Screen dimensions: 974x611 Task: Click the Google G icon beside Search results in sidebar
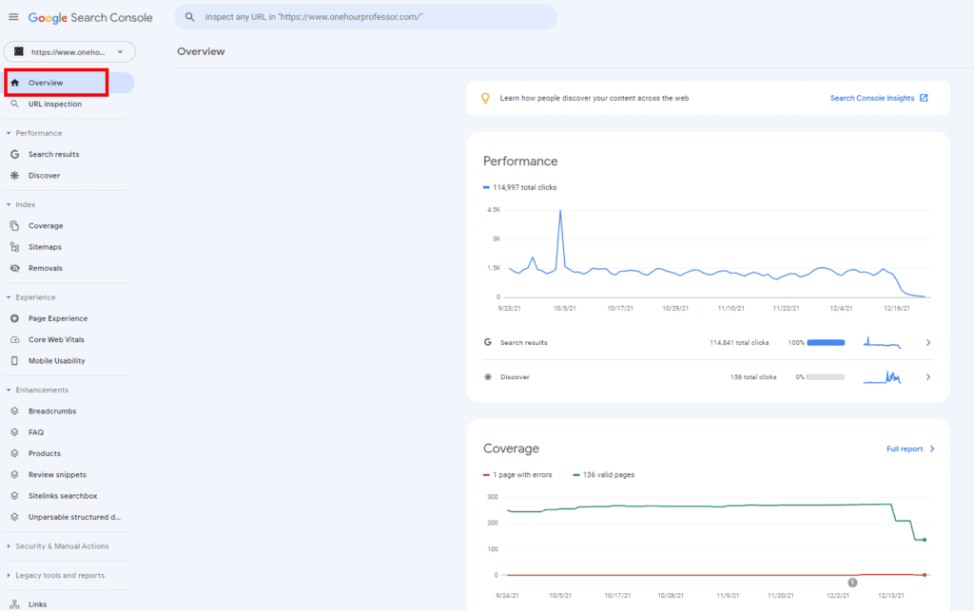(15, 154)
